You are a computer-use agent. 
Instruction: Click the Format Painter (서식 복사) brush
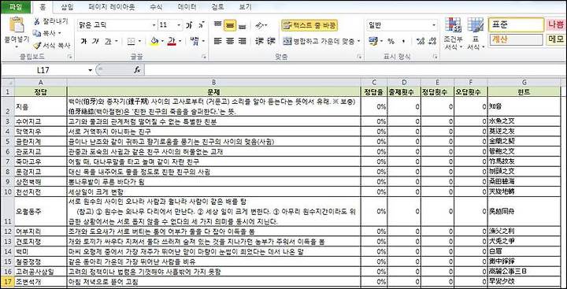[x=51, y=46]
